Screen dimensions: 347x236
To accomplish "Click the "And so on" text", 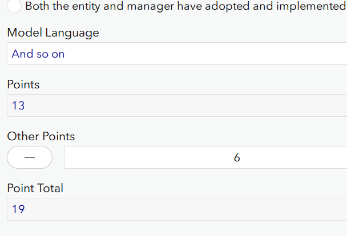I will pyautogui.click(x=38, y=54).
